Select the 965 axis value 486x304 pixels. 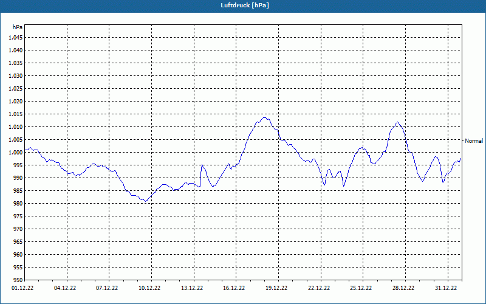point(18,241)
